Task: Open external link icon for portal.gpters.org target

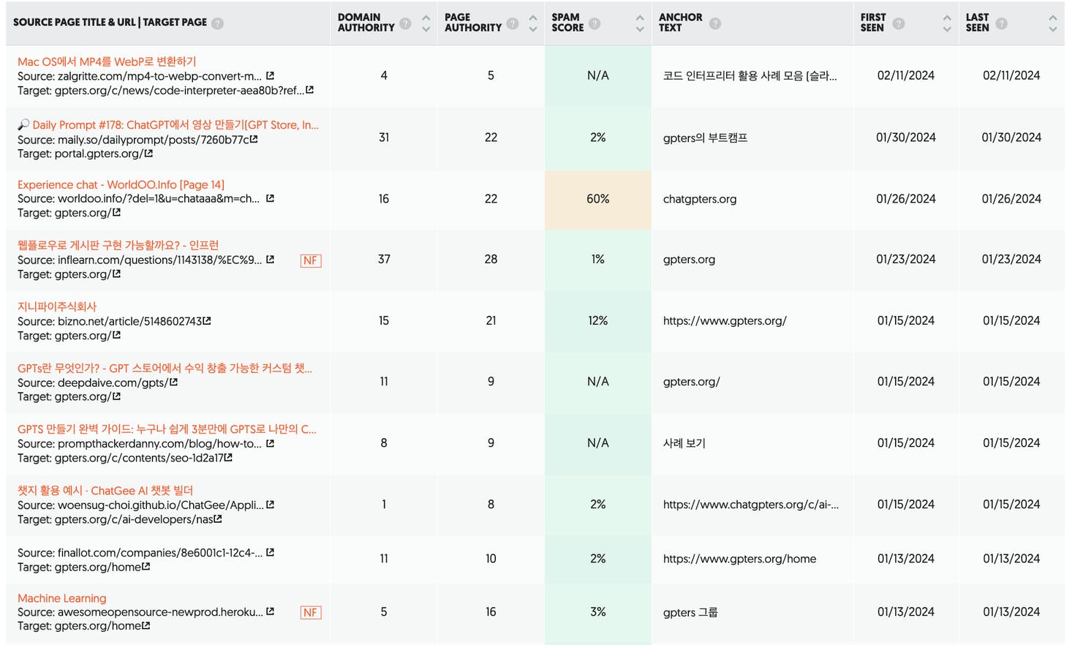Action: click(x=148, y=154)
